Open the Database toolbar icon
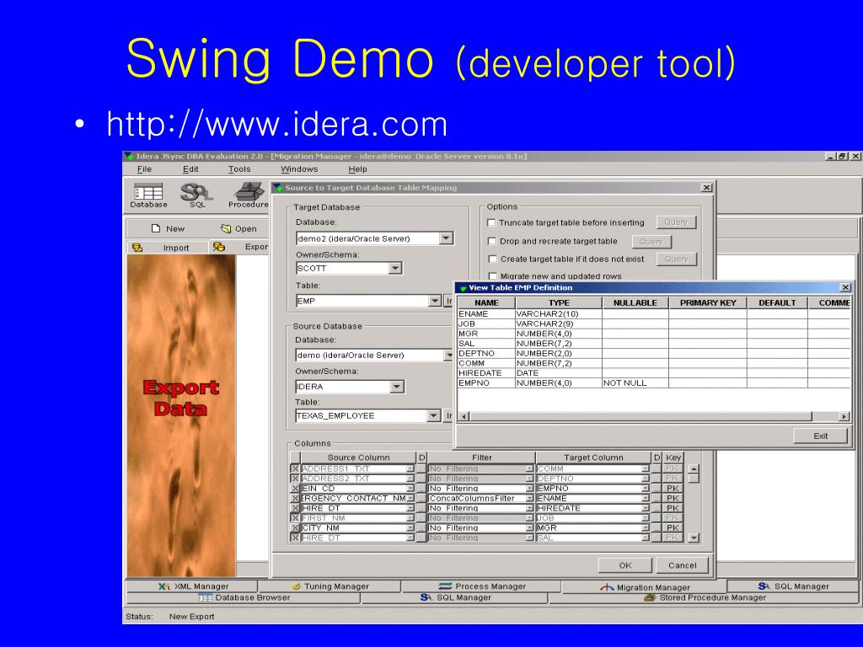Image resolution: width=863 pixels, height=647 pixels. click(x=148, y=195)
